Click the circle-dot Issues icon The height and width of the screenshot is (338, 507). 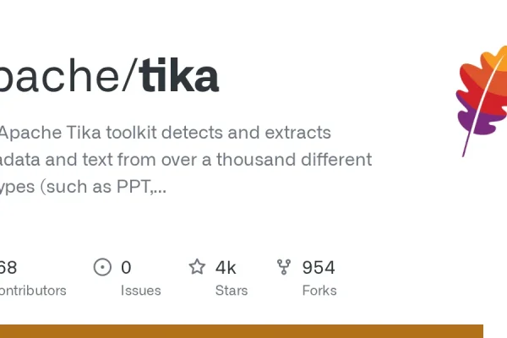(102, 267)
